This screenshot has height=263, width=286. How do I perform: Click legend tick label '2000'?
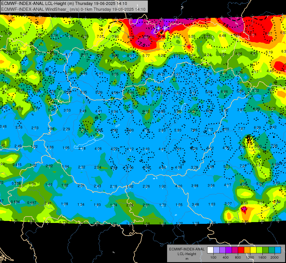(x=275, y=257)
